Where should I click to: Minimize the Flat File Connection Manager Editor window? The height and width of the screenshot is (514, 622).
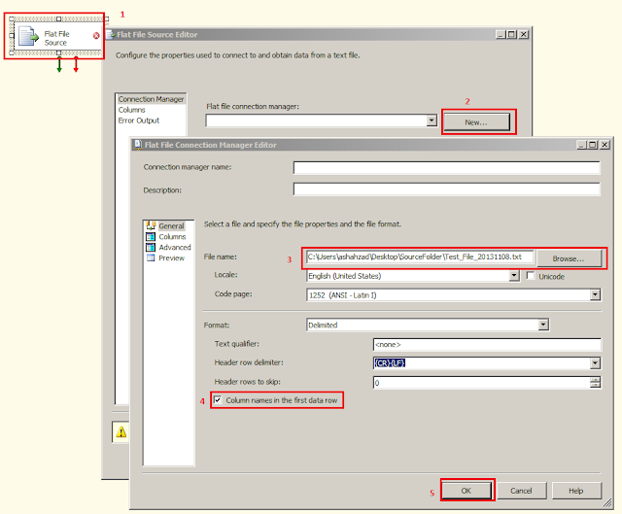tap(581, 145)
